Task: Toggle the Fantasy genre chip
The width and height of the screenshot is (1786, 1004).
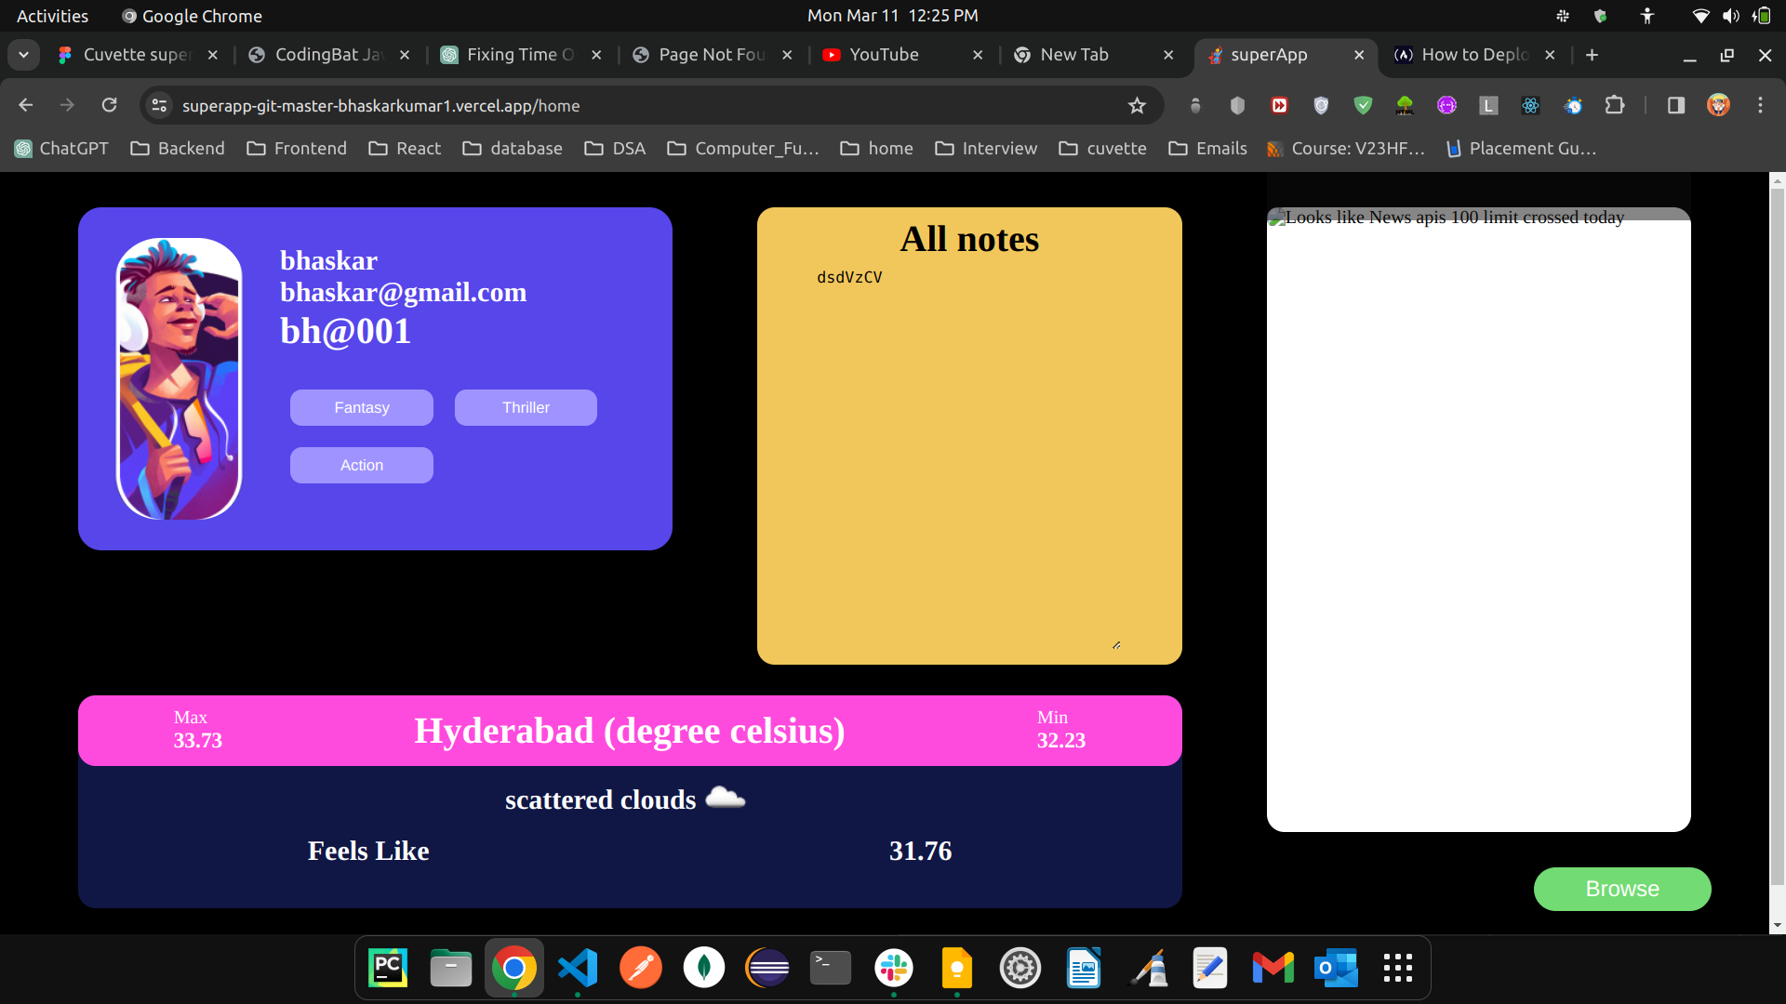Action: [x=361, y=407]
